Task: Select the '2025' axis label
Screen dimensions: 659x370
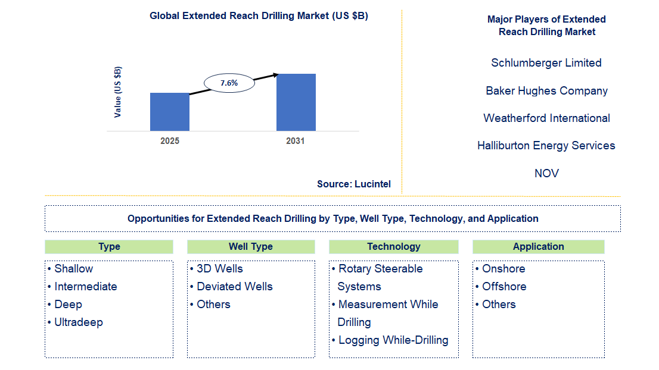Action: point(170,141)
